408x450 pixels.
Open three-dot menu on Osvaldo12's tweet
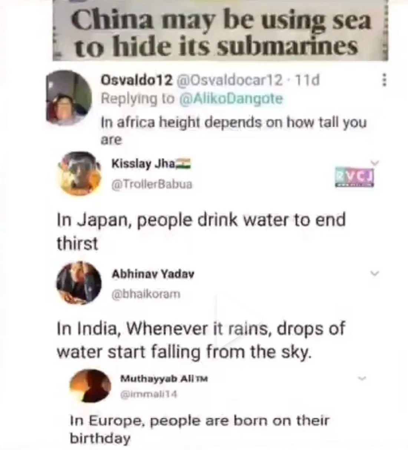[x=384, y=80]
